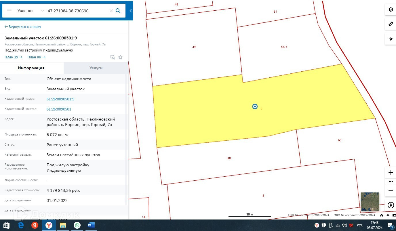Switch to the Услуги tab
Image resolution: width=396 pixels, height=231 pixels.
tap(96, 68)
